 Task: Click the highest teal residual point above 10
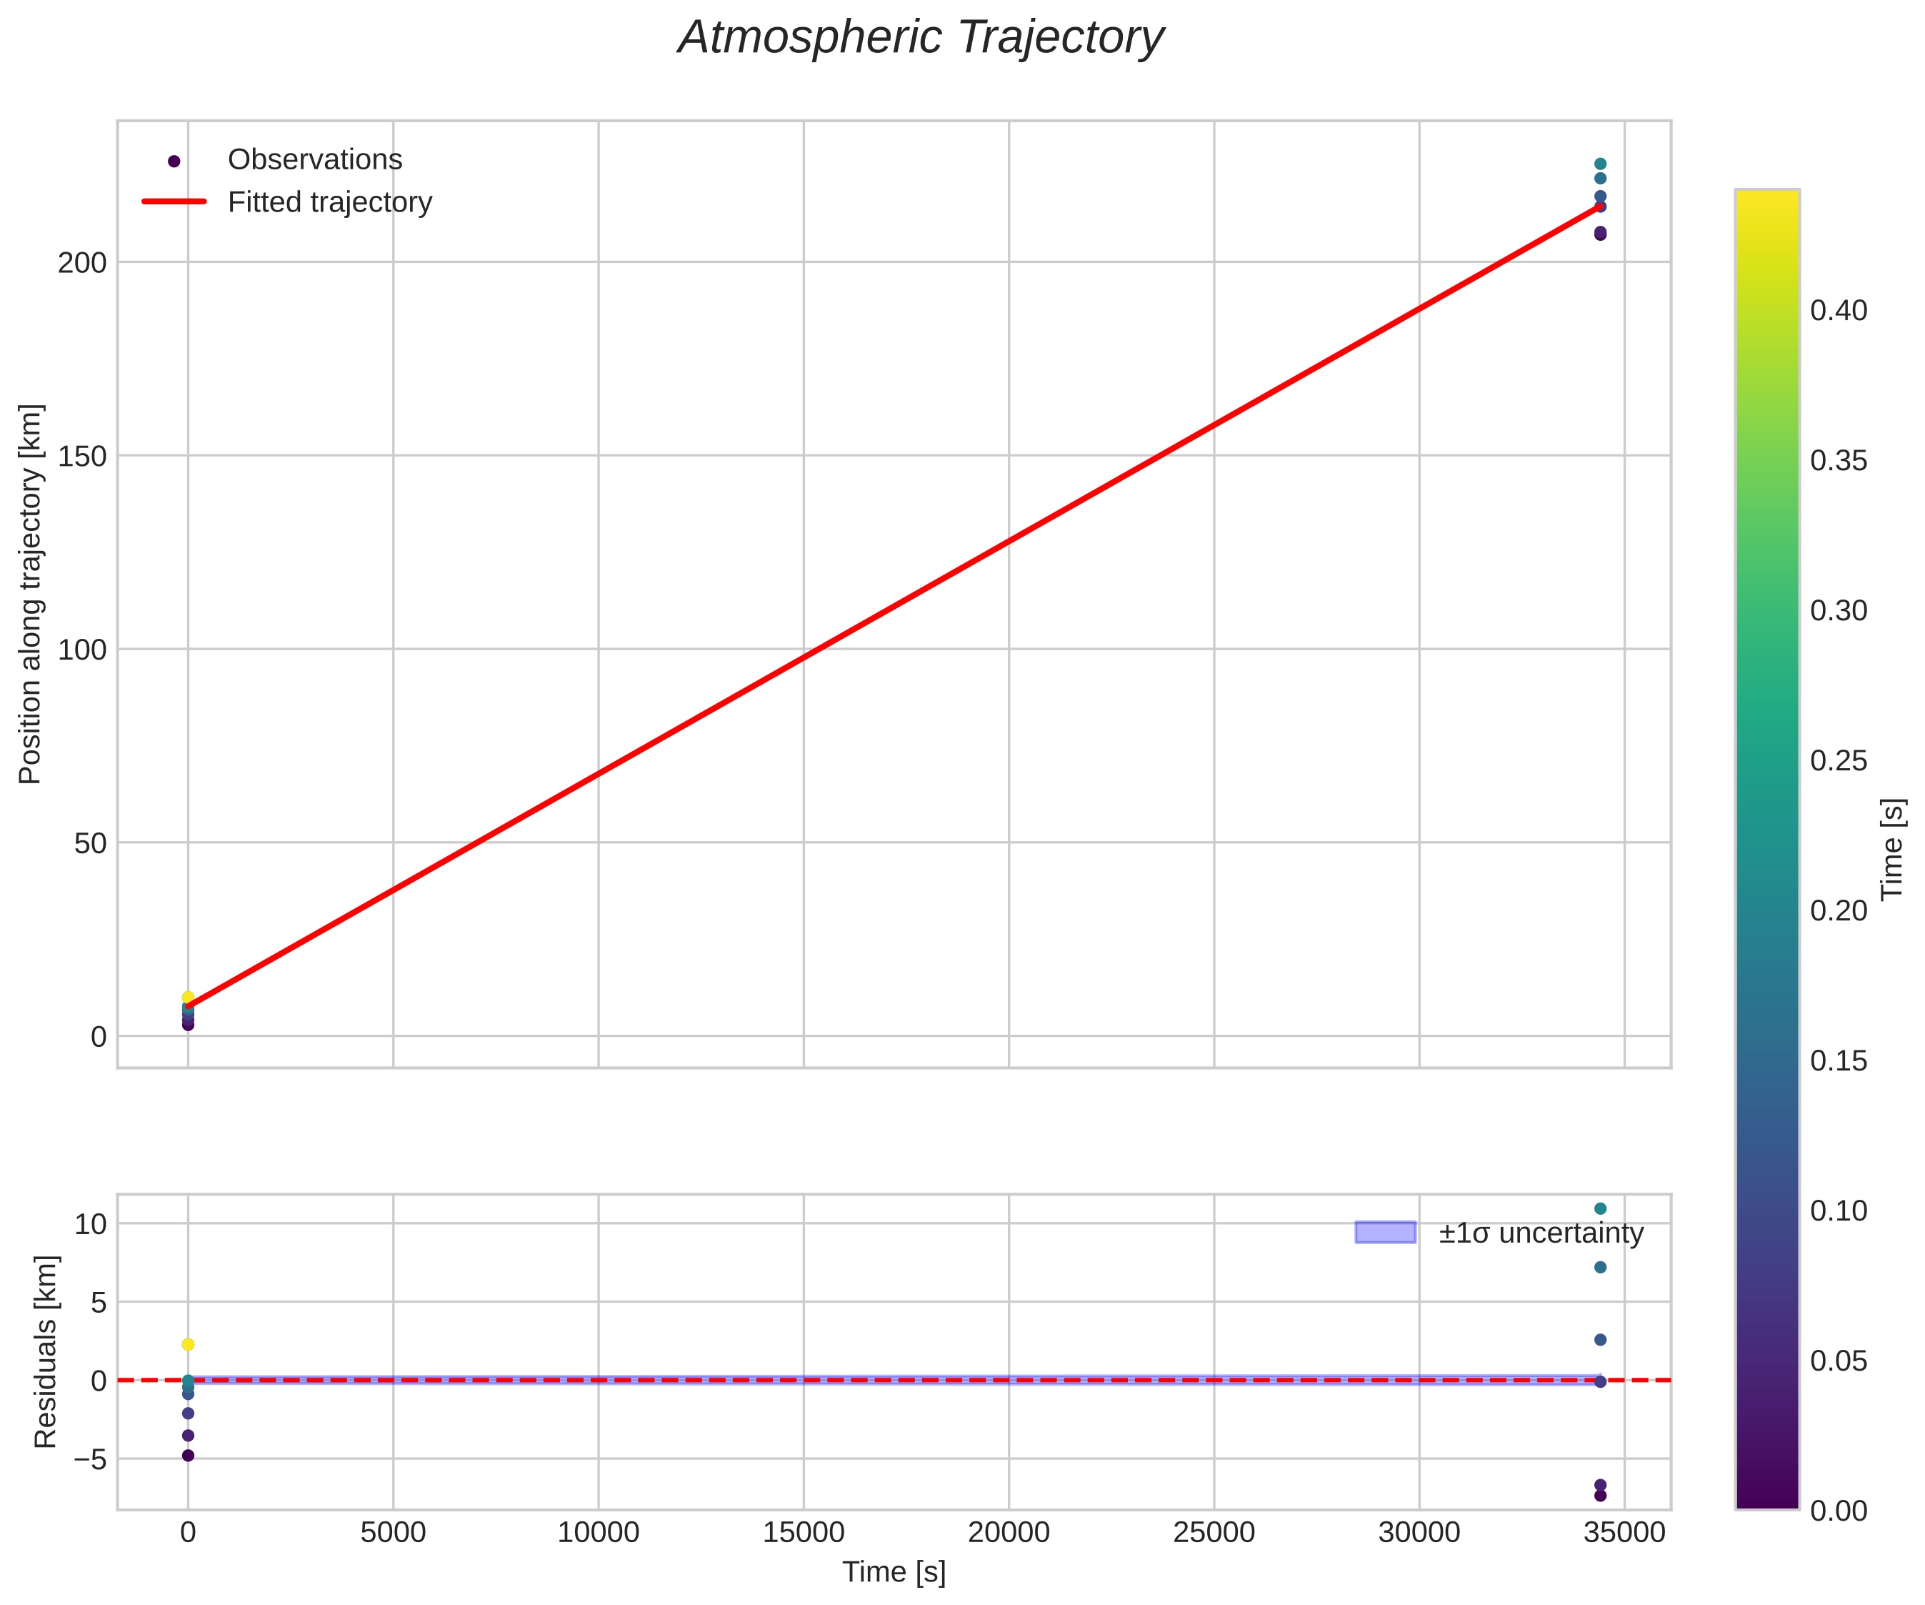coord(1601,1209)
